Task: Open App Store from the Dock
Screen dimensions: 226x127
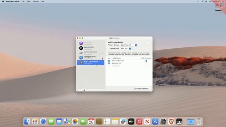Action: point(155,121)
